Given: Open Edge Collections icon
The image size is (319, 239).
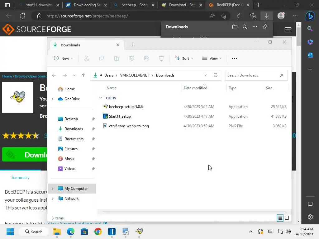Looking at the screenshot, I should coord(253,16).
